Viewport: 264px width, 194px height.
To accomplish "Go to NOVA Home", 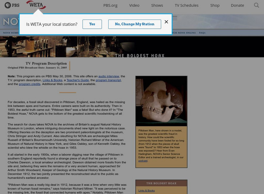I will point(11,33).
